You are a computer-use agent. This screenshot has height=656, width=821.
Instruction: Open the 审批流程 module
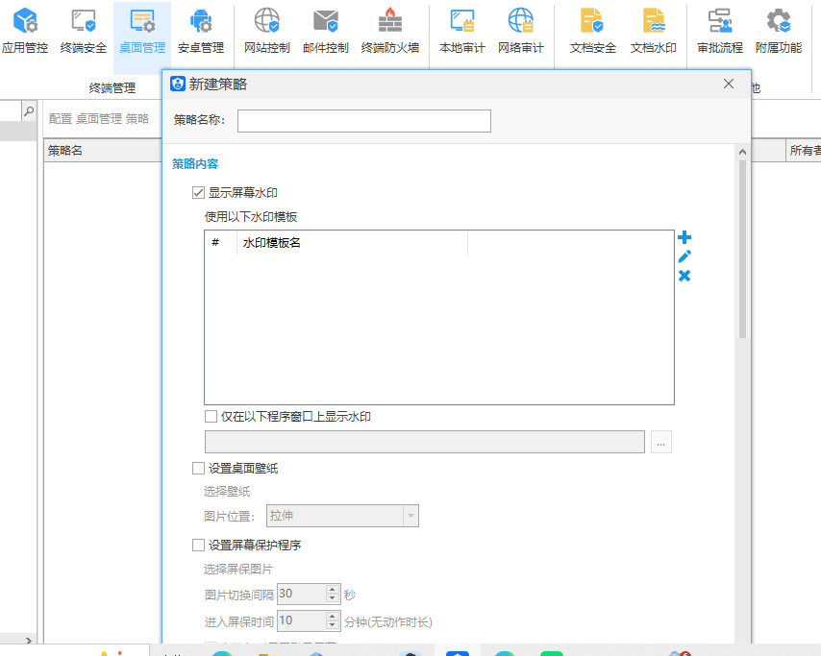click(720, 29)
